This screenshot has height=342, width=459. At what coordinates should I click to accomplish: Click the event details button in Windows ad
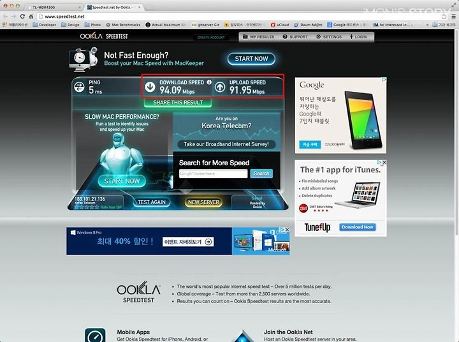(x=188, y=242)
